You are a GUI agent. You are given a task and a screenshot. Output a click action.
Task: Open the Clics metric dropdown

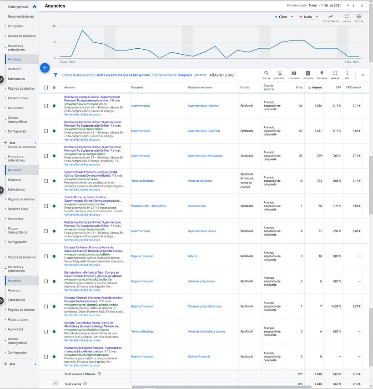[x=284, y=17]
